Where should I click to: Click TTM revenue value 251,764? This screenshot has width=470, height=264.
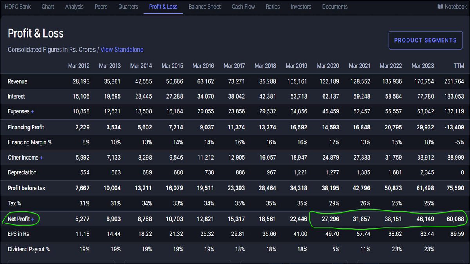click(x=454, y=81)
